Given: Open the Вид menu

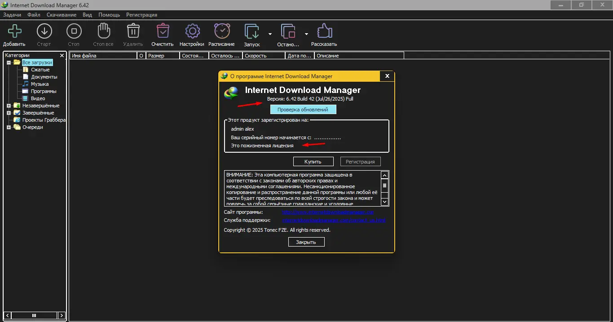Looking at the screenshot, I should click(x=87, y=15).
